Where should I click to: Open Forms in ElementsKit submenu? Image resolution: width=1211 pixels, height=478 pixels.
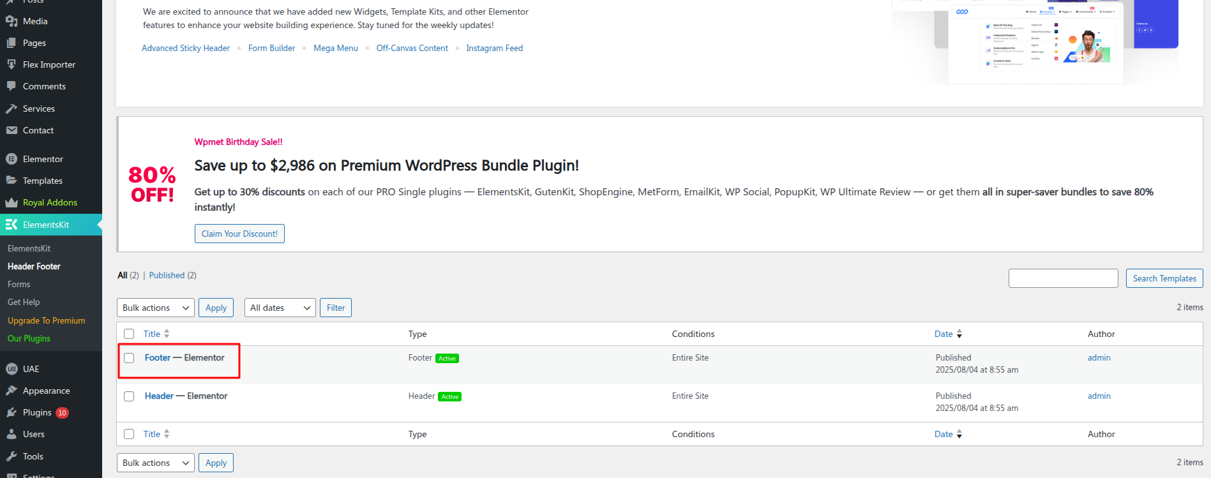tap(19, 284)
